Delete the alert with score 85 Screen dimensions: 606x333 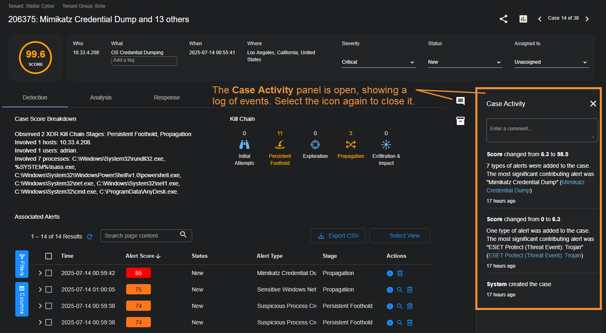click(x=400, y=273)
